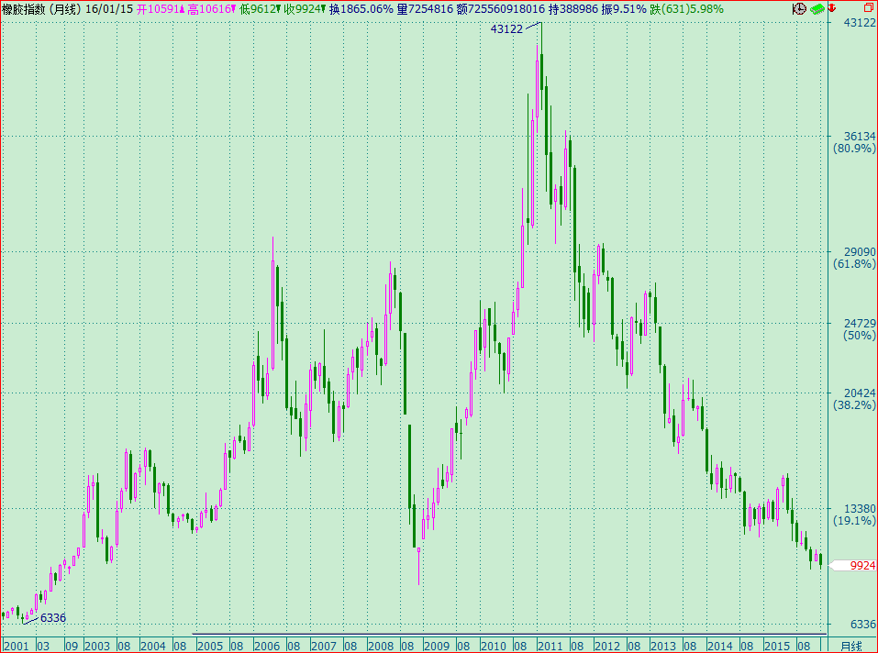The image size is (878, 653).
Task: Click the 29090 price axis label
Action: click(x=860, y=252)
